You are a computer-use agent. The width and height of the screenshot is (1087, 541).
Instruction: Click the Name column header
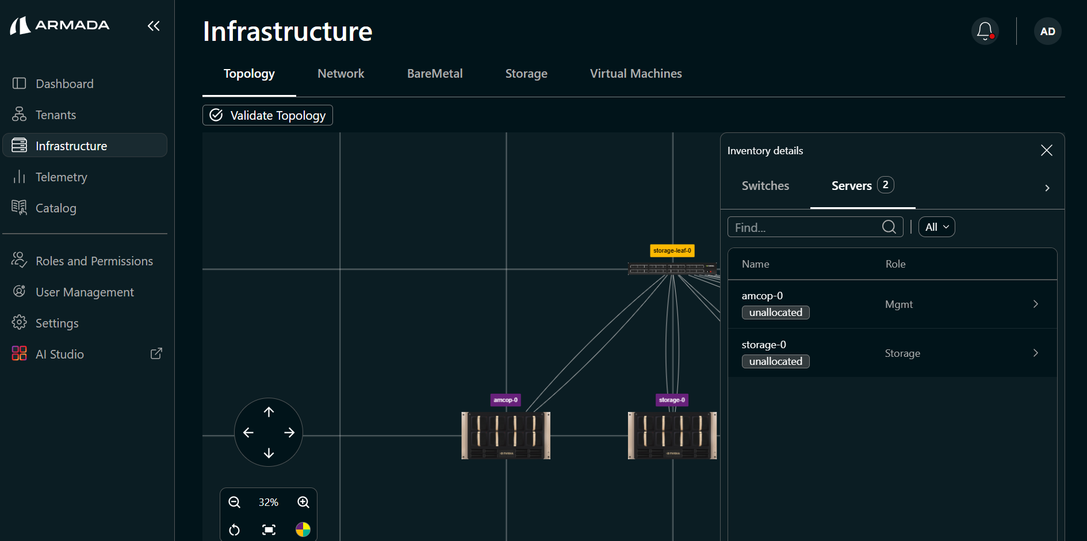(x=756, y=264)
